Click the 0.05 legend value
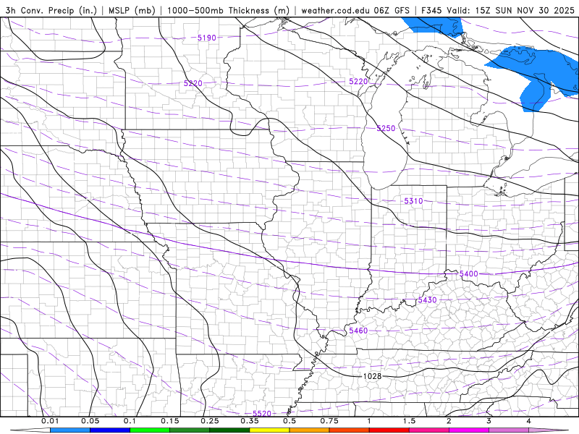The height and width of the screenshot is (434, 579). coord(90,421)
